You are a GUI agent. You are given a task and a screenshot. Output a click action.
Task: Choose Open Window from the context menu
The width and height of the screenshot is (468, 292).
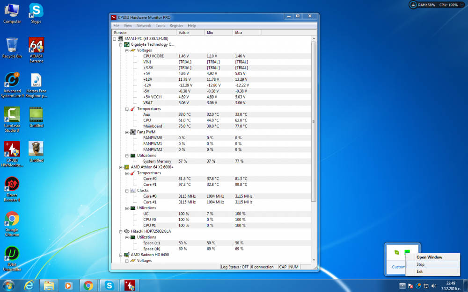[432, 257]
